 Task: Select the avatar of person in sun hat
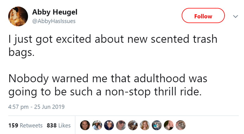[x=97, y=125]
